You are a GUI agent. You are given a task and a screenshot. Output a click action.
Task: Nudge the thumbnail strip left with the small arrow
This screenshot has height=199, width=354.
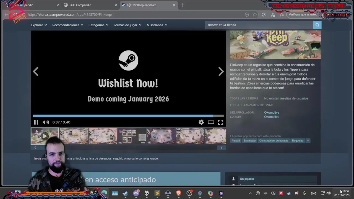coord(35,148)
